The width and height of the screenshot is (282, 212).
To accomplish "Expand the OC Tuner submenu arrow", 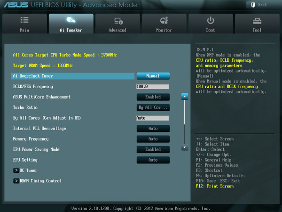I will [x=16, y=171].
